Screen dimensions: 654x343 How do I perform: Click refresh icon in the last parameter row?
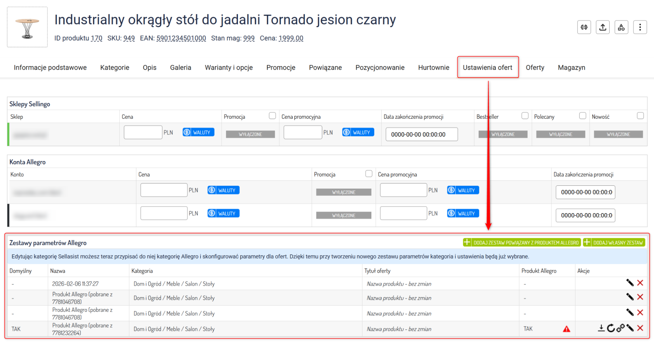coord(610,328)
